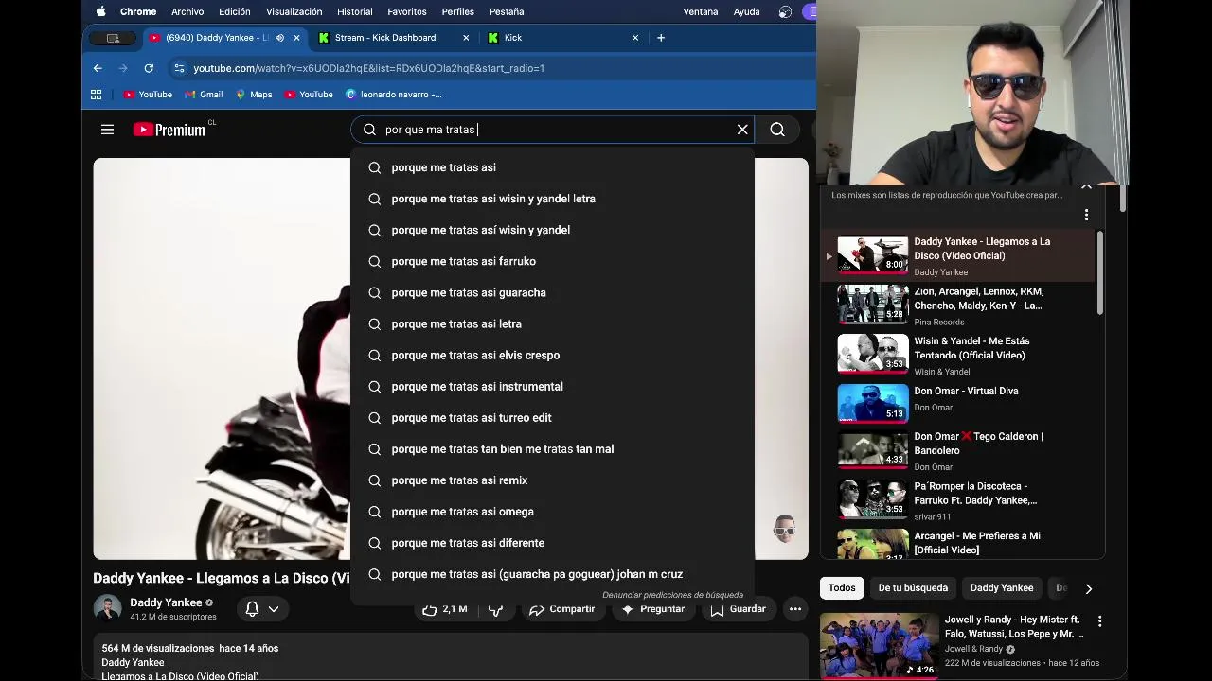Click the browser address bar URL
Viewport: 1212px width, 681px height.
point(368,68)
